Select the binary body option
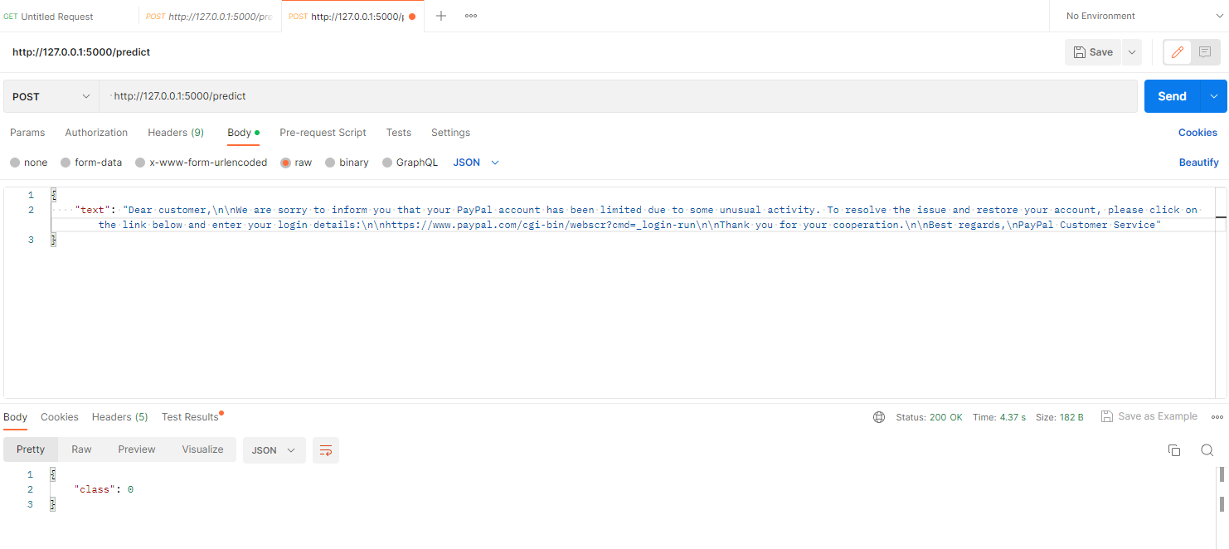1229x549 pixels. click(347, 162)
